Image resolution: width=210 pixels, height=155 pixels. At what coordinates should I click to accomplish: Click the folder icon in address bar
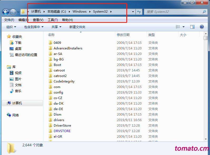click(23, 12)
